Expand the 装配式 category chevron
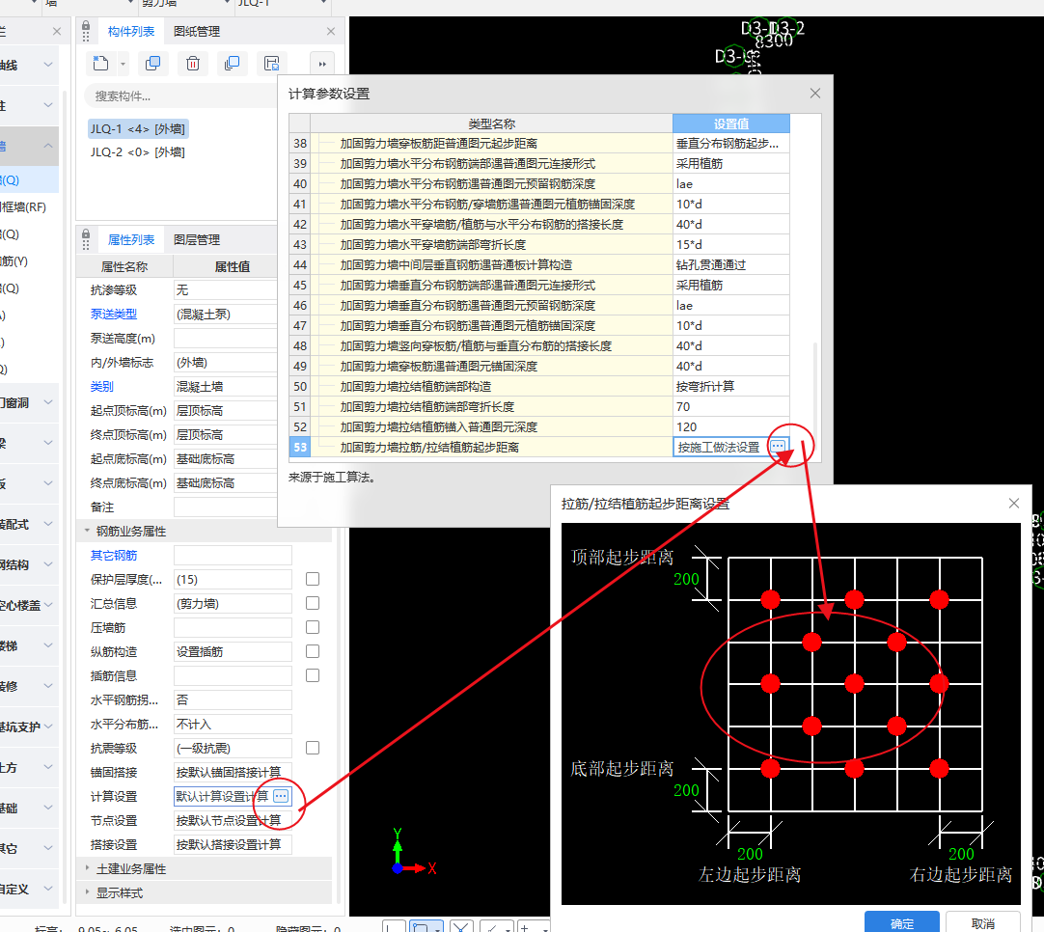The height and width of the screenshot is (932, 1044). (48, 524)
